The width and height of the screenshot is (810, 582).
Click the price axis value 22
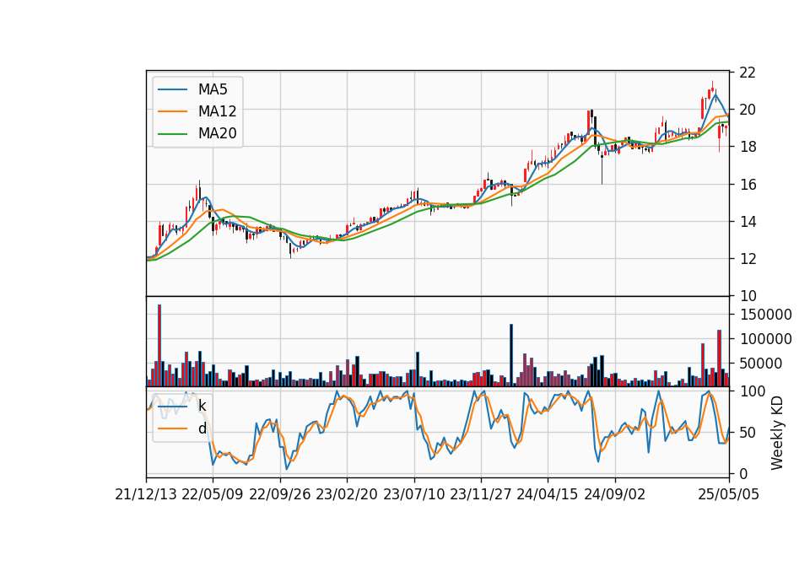pos(748,73)
